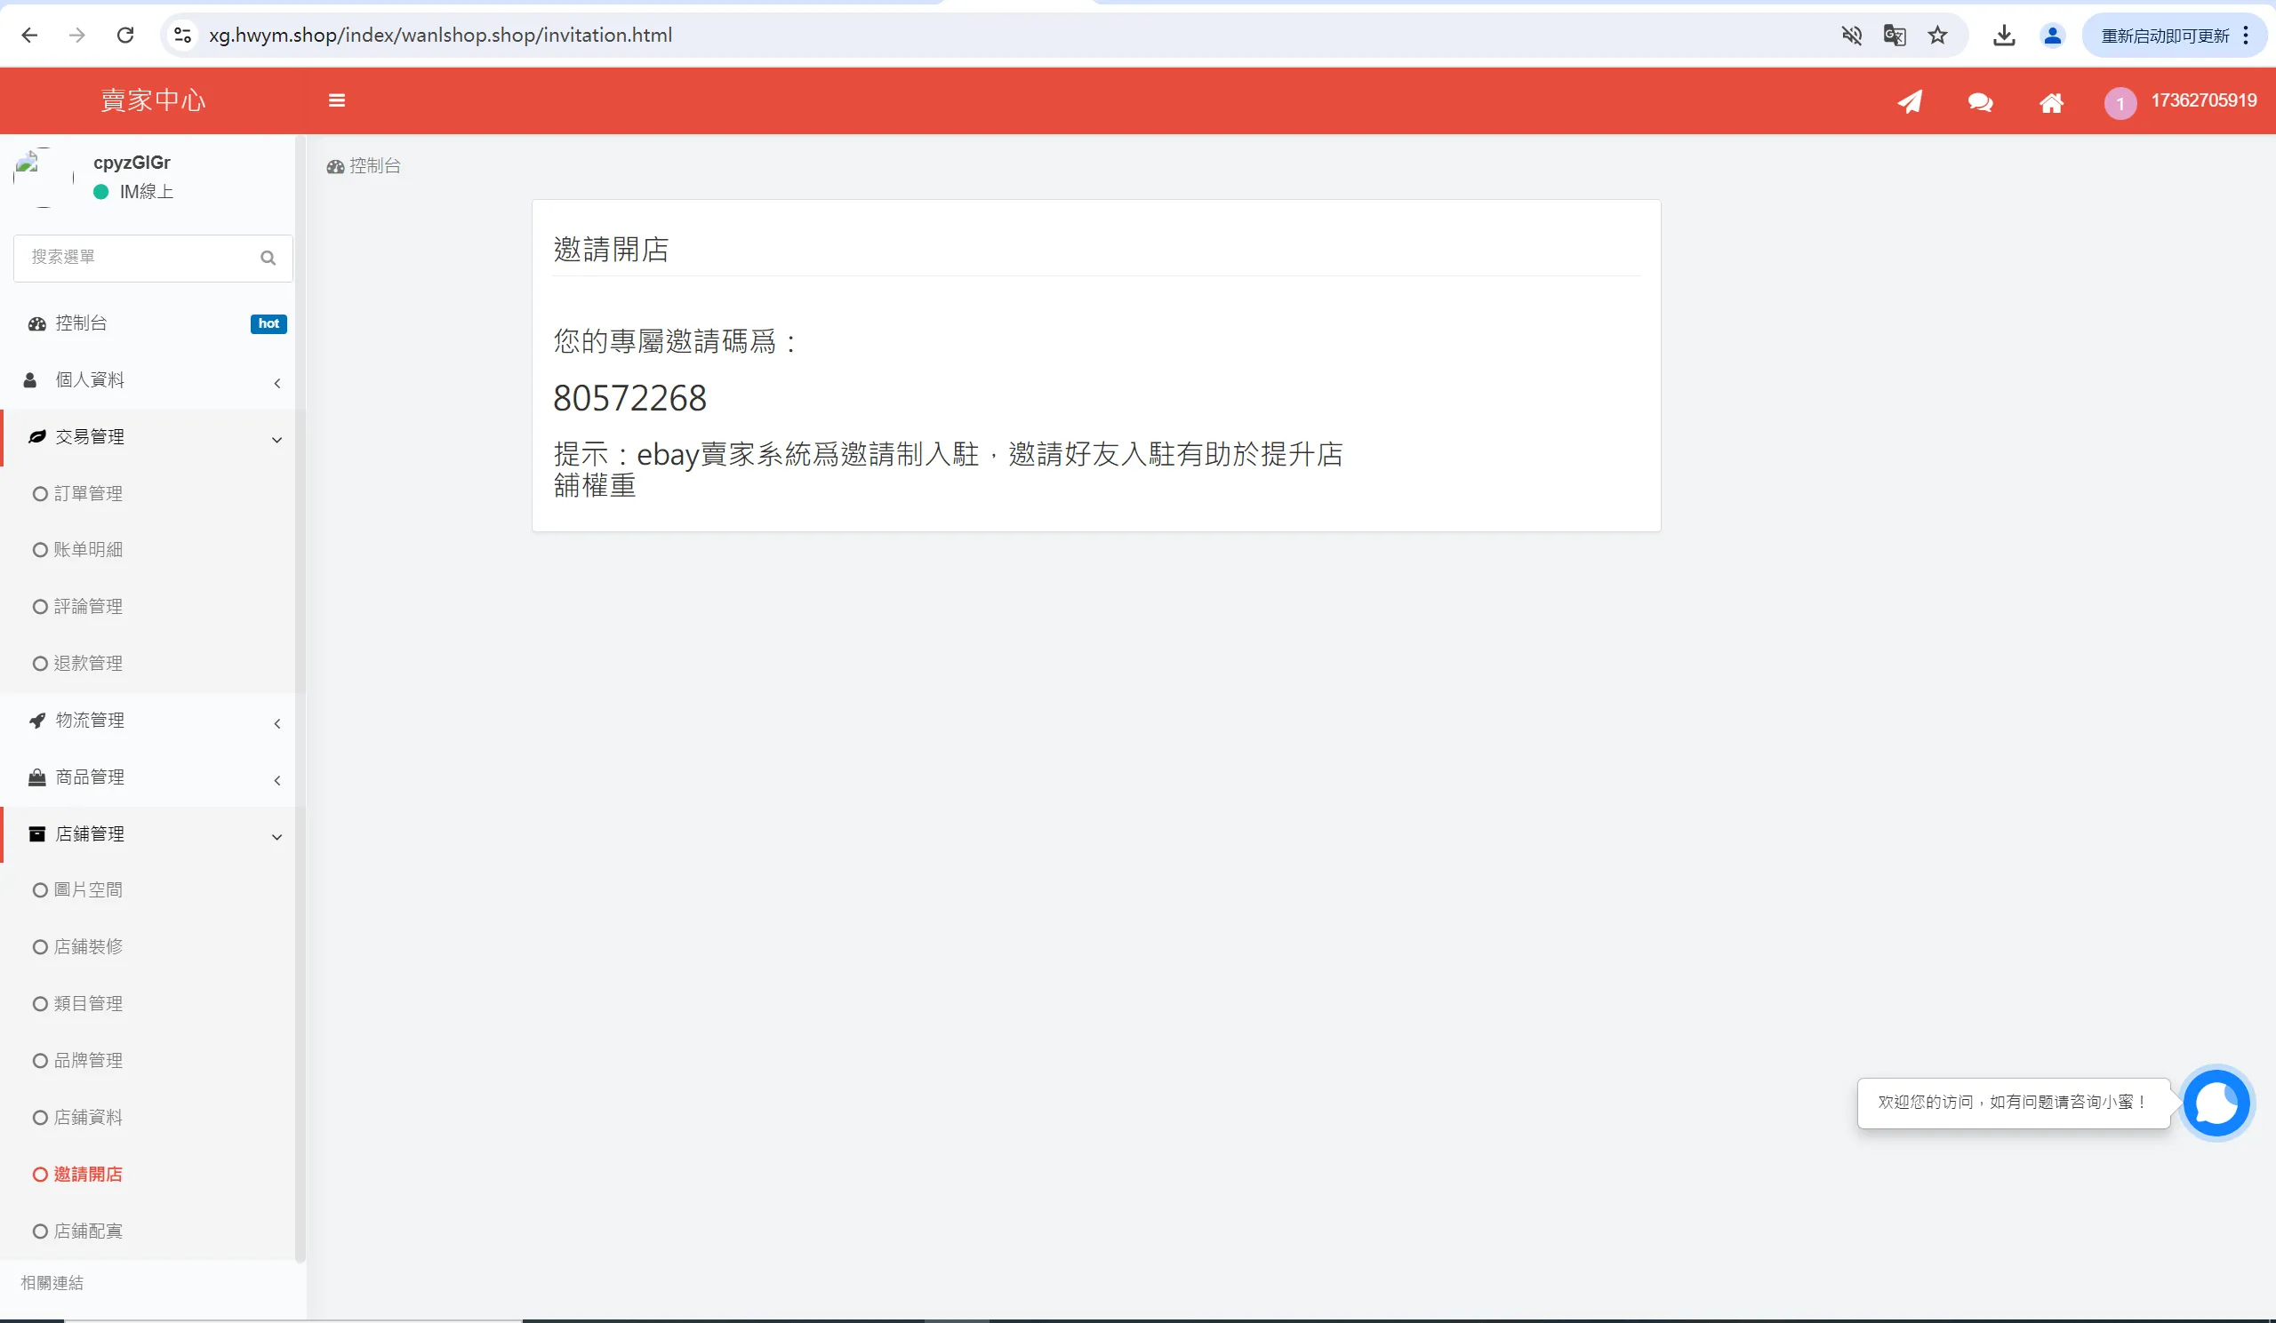Click the paper plane icon in header
Image resolution: width=2276 pixels, height=1323 pixels.
tap(1910, 101)
